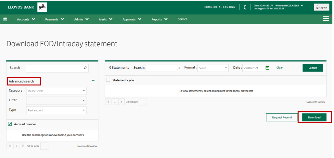Open the Payments menu
The height and width of the screenshot is (158, 334).
pyautogui.click(x=55, y=19)
